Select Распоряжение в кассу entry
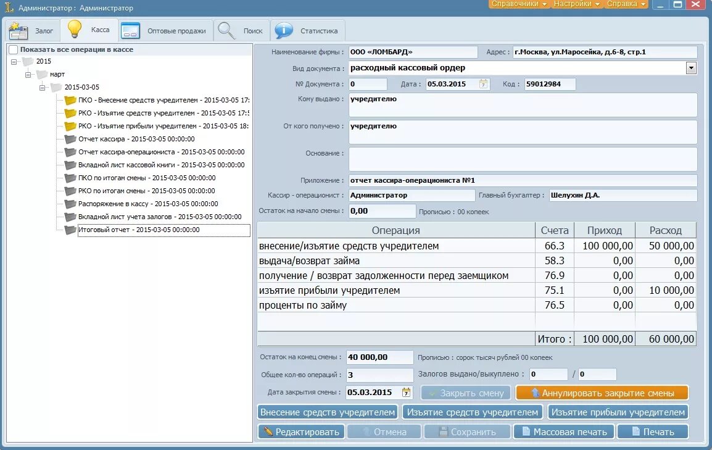The image size is (712, 450). coord(148,204)
